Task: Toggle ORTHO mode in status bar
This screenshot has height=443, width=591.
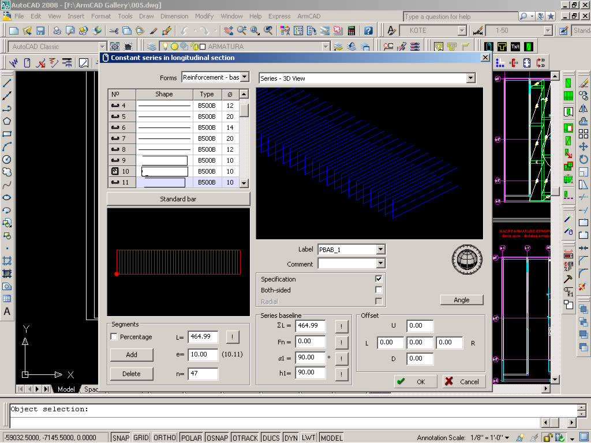Action: tap(164, 438)
